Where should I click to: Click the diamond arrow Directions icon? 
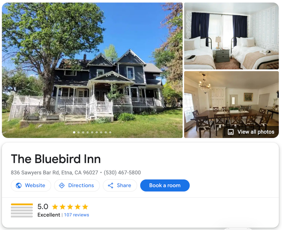(x=62, y=186)
